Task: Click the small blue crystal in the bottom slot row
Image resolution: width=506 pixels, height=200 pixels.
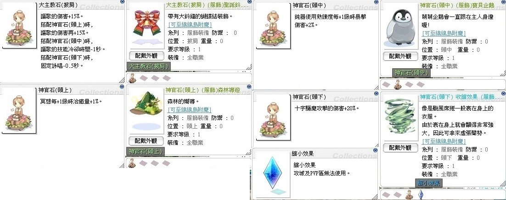Action: (420, 195)
